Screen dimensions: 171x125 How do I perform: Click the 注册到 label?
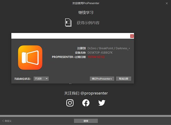[81, 48]
